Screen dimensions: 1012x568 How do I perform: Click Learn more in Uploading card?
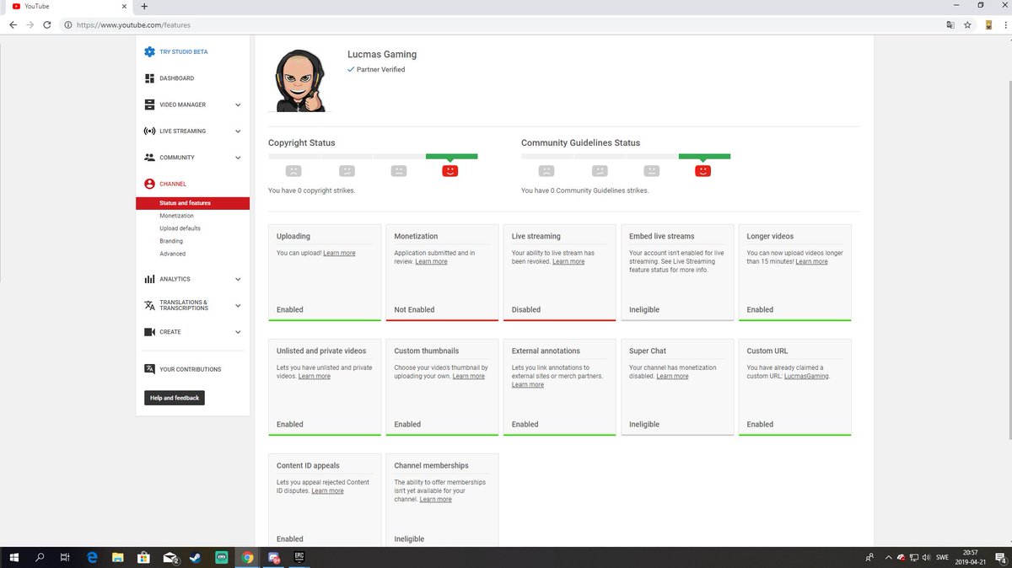coord(339,253)
